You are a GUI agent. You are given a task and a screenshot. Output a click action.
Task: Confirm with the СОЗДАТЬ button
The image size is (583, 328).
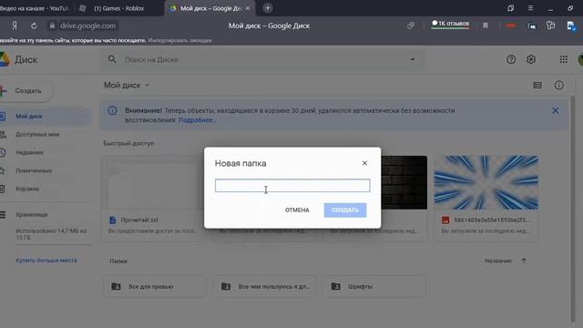click(345, 210)
